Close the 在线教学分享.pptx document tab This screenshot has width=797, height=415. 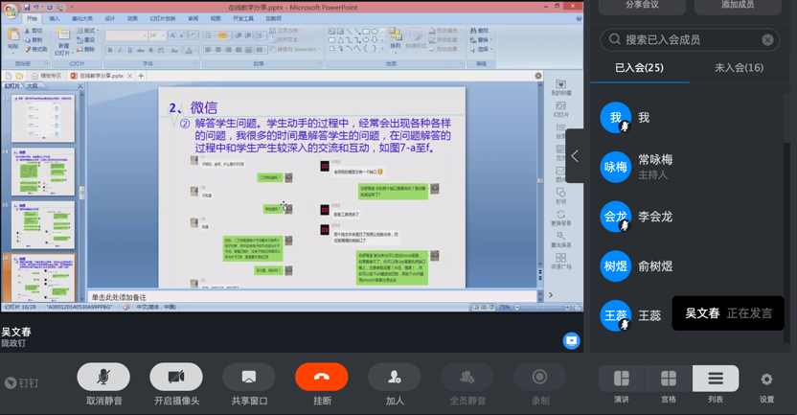[130, 76]
